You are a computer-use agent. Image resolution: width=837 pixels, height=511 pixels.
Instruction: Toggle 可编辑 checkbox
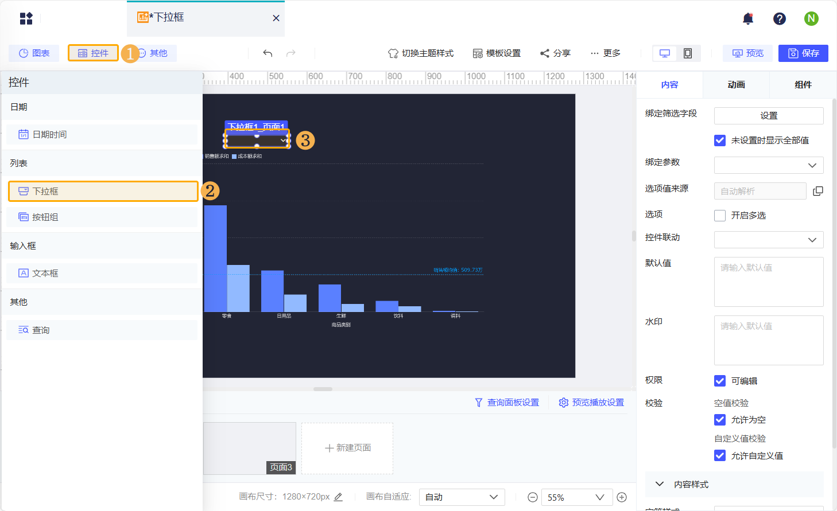[720, 381]
